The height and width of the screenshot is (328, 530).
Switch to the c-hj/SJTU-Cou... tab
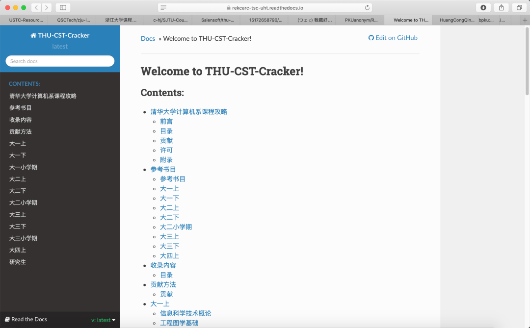click(x=170, y=20)
